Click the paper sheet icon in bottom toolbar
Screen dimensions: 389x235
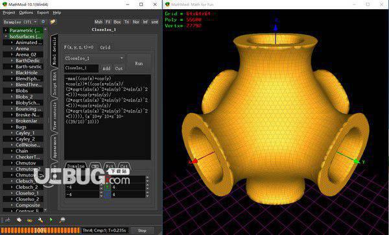[19, 220]
